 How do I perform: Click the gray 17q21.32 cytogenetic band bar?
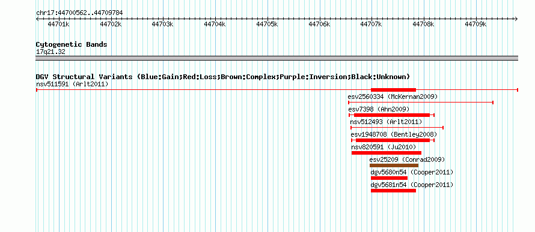click(x=277, y=58)
